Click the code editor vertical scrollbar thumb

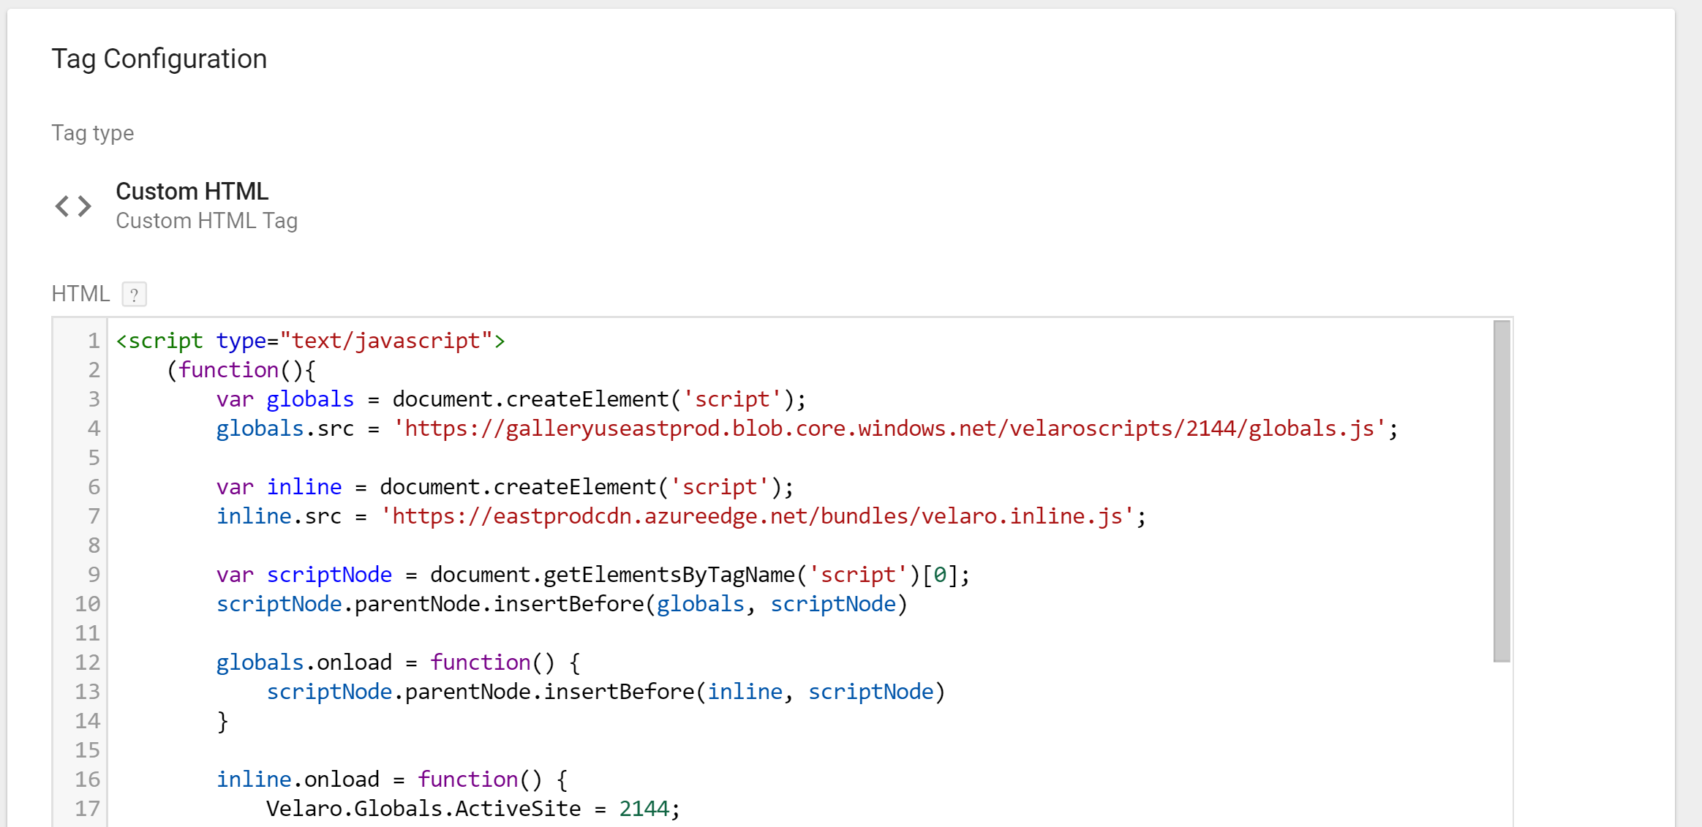point(1502,490)
